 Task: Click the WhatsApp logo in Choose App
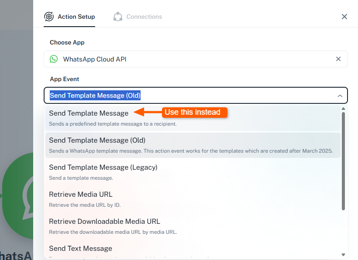[x=54, y=59]
